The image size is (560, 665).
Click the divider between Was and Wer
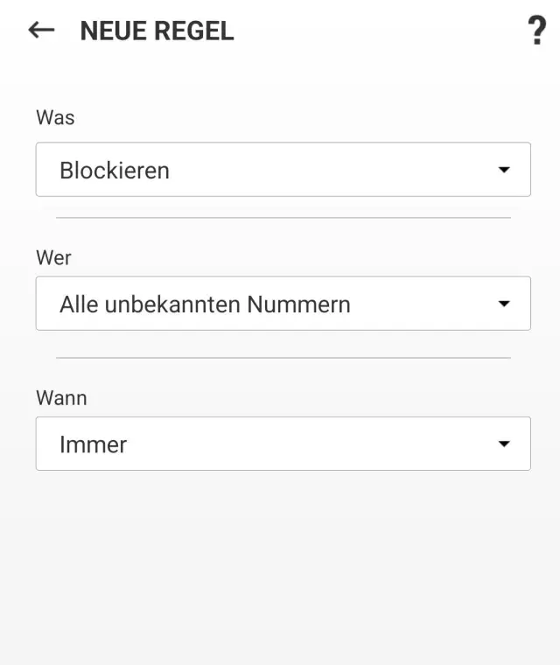pos(283,218)
